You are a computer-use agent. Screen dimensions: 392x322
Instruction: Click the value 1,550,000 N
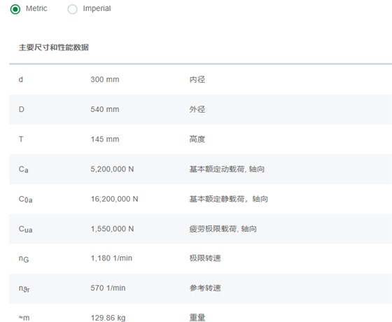pyautogui.click(x=112, y=229)
